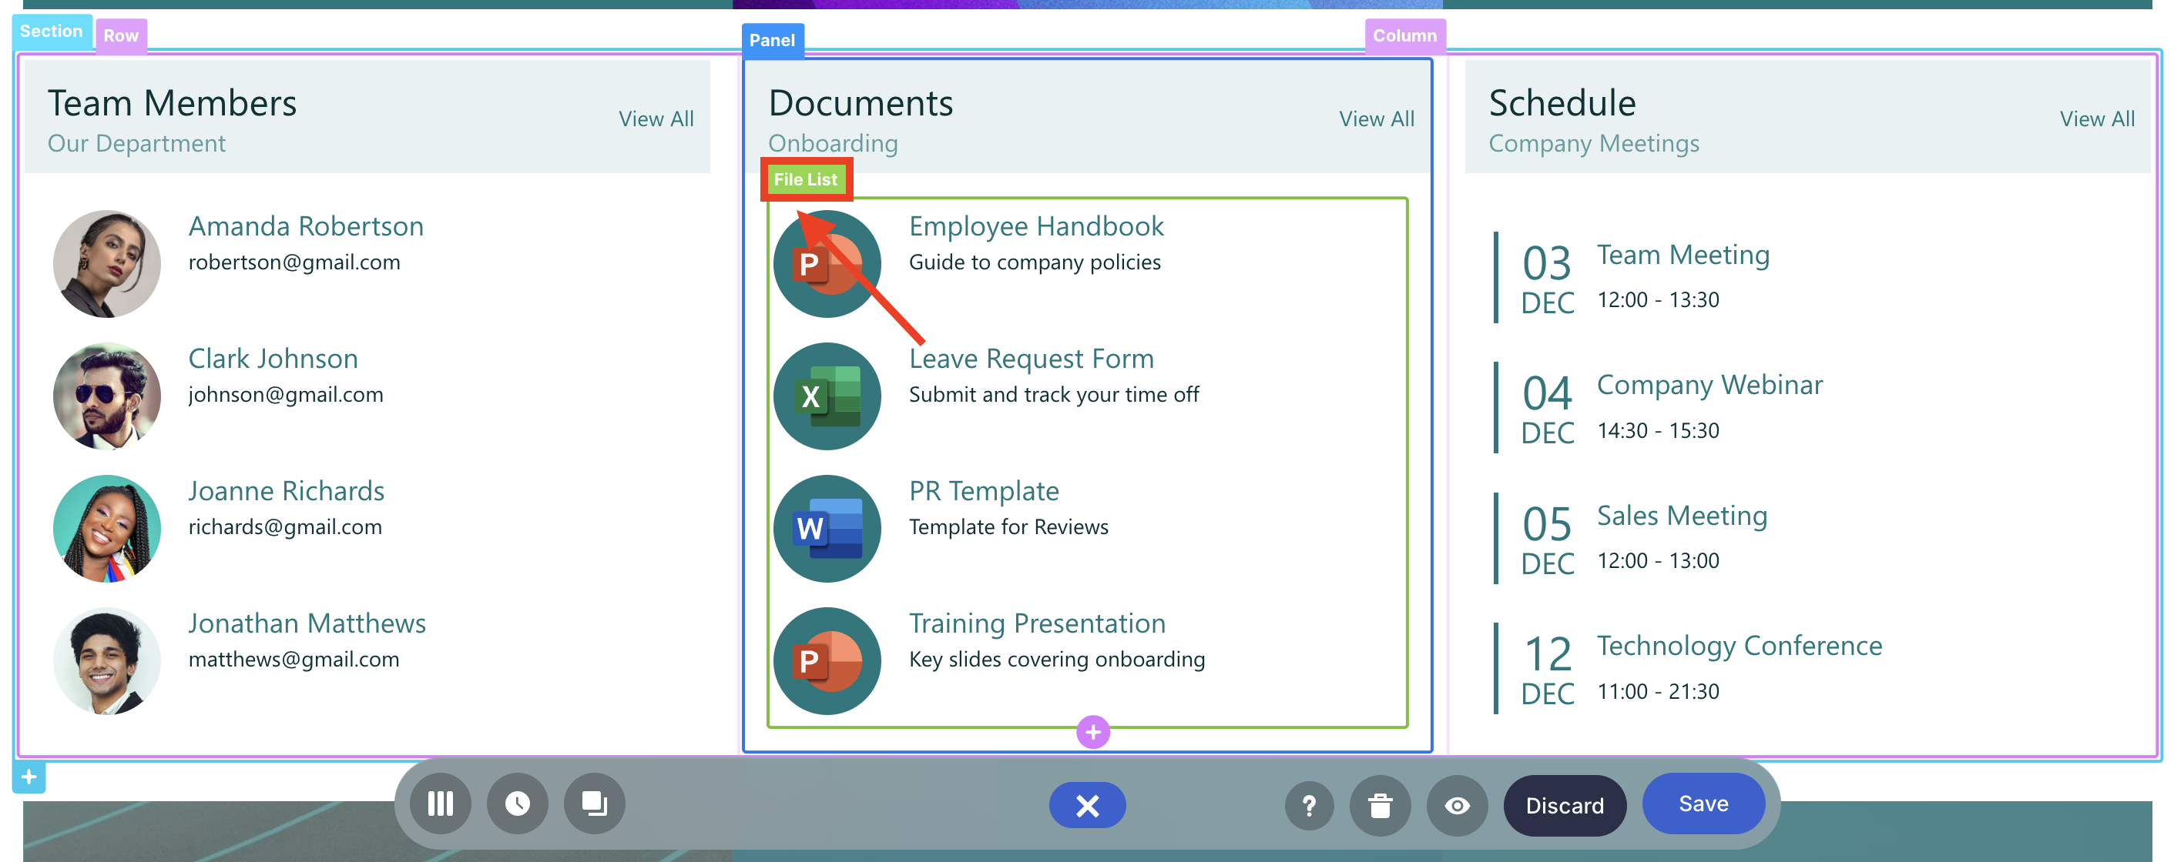Image resolution: width=2174 pixels, height=862 pixels.
Task: Open the Leave Request Form Excel icon
Action: (x=826, y=396)
